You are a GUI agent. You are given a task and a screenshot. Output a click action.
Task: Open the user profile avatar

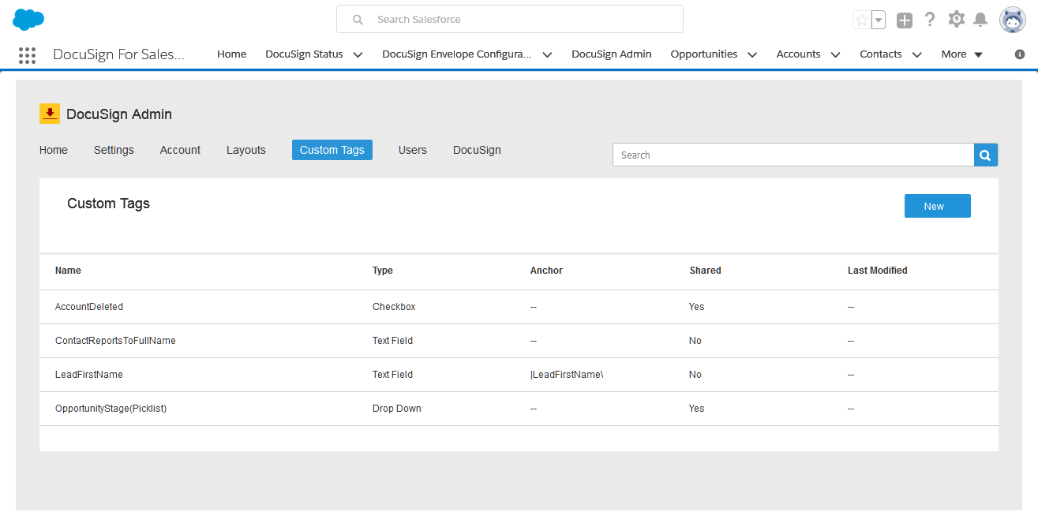[1013, 20]
